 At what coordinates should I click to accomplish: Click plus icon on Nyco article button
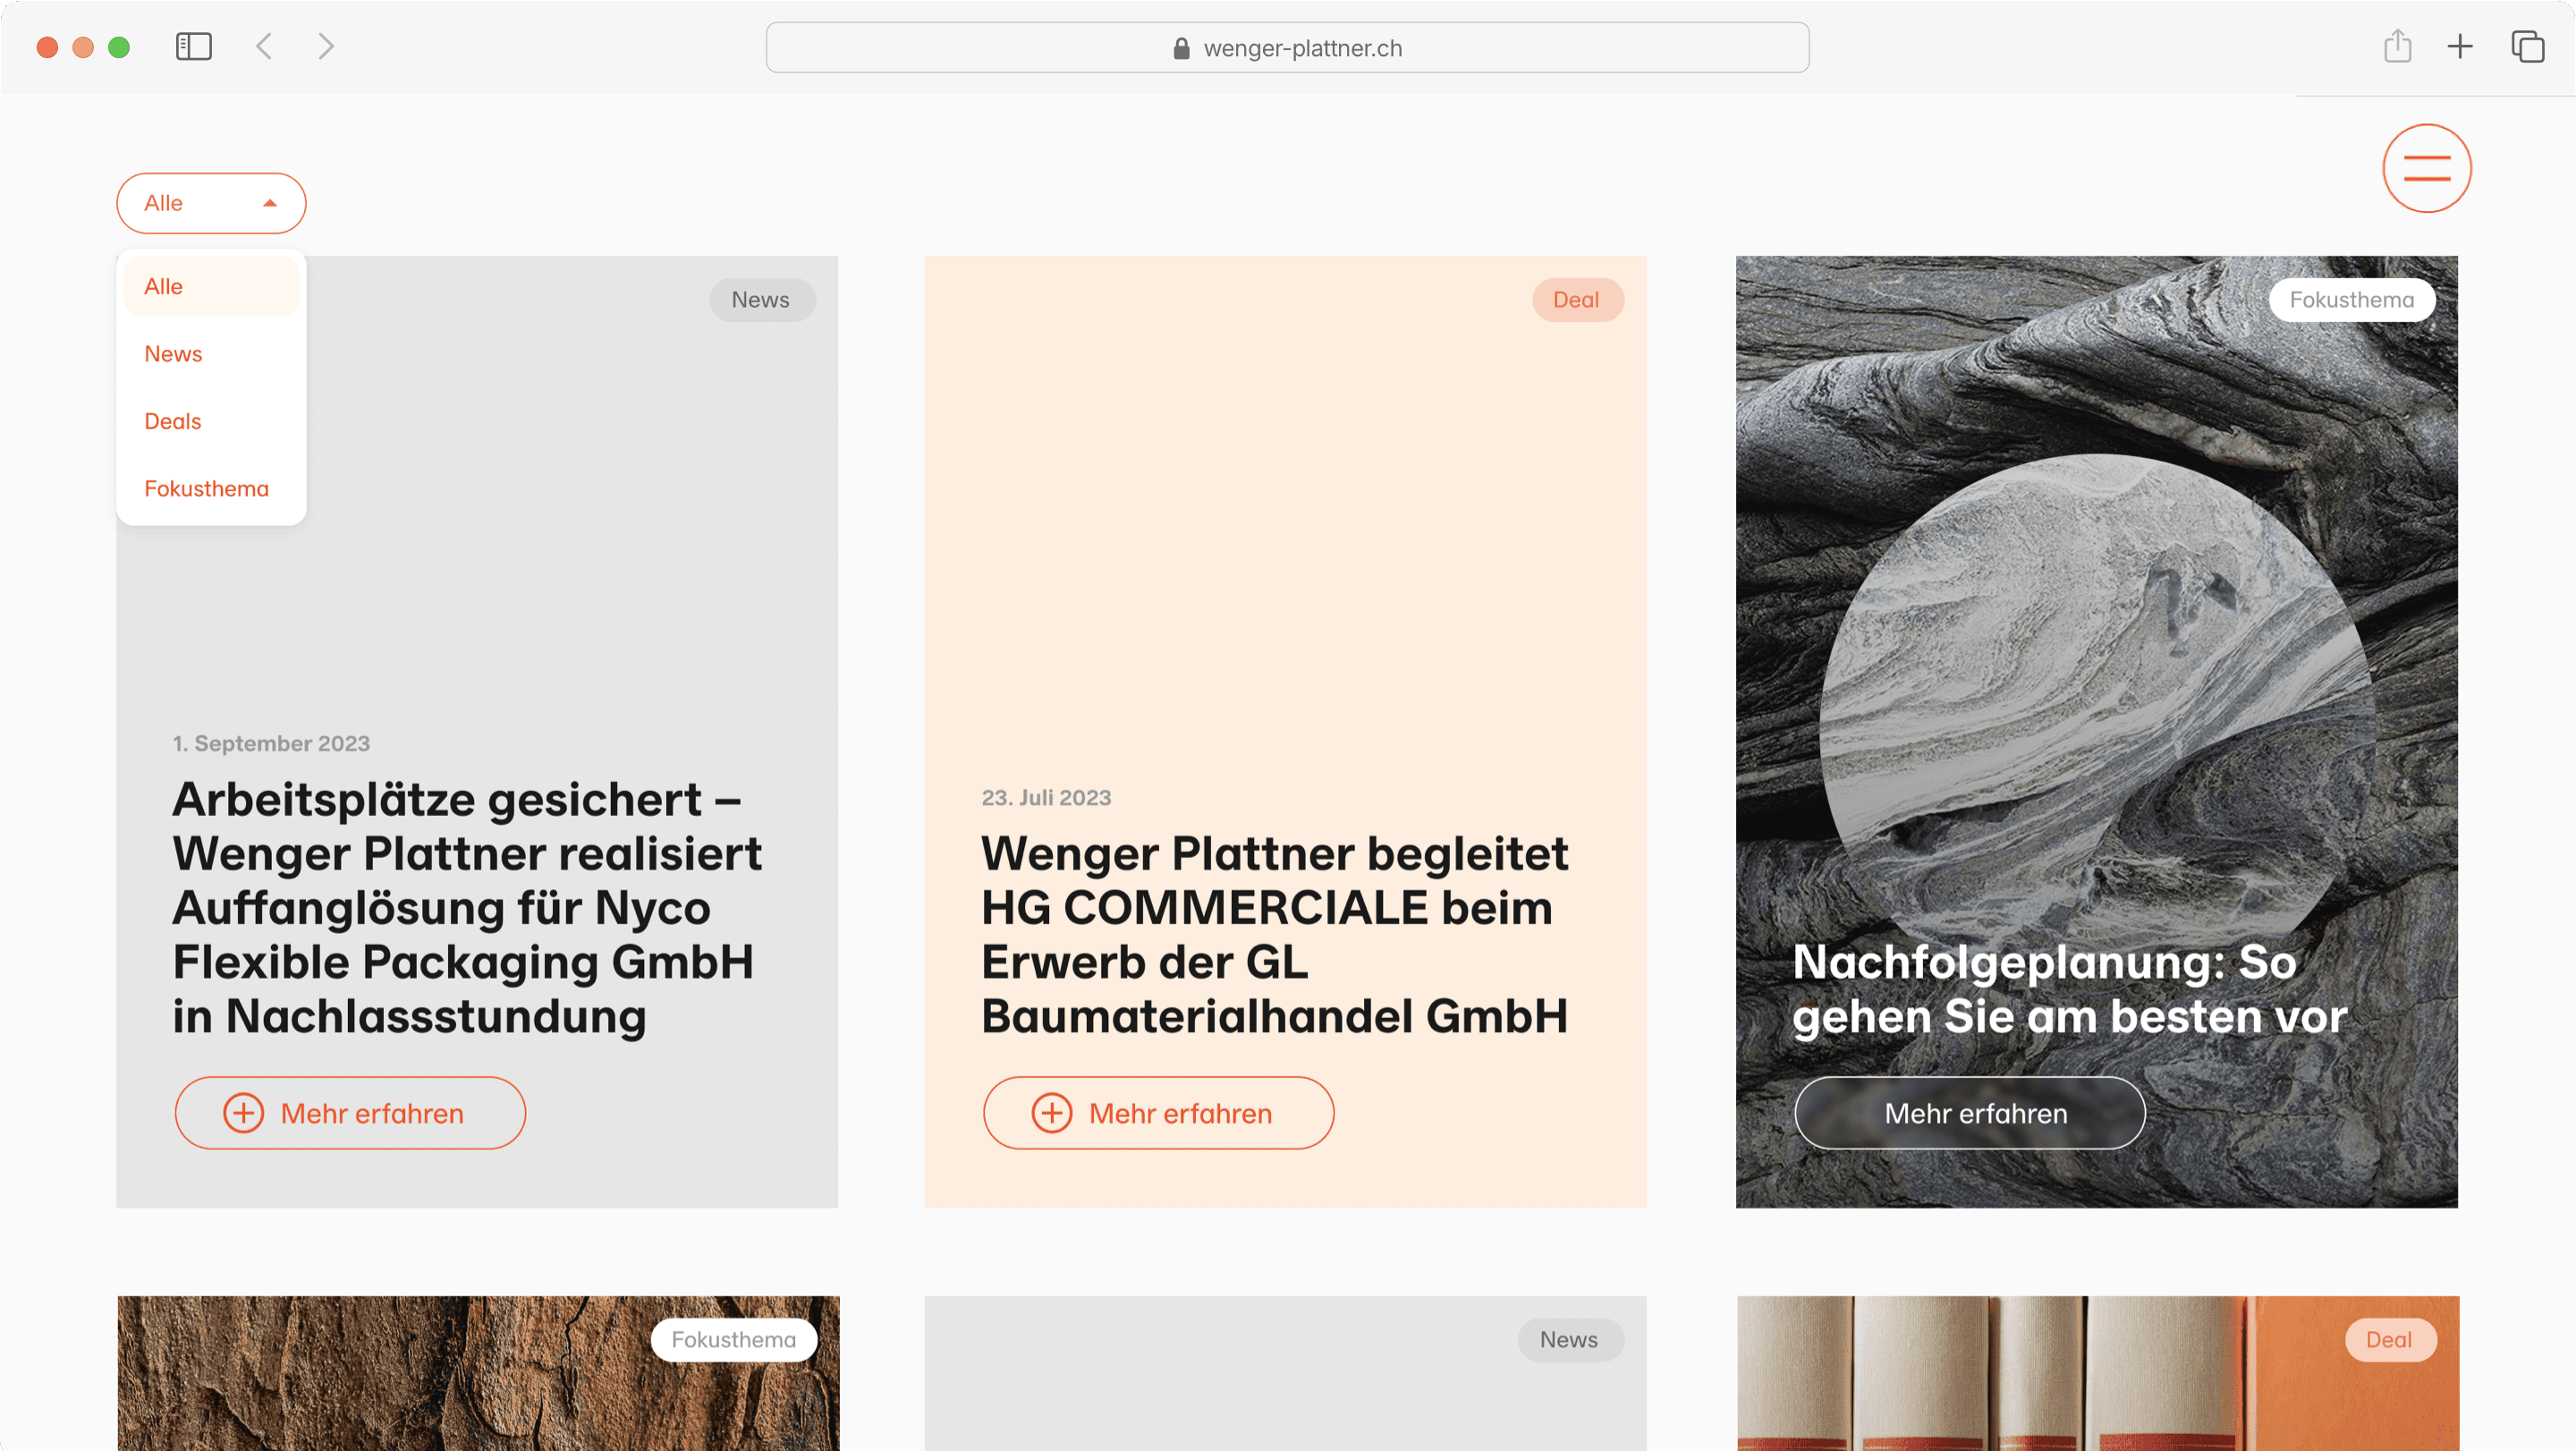(243, 1113)
